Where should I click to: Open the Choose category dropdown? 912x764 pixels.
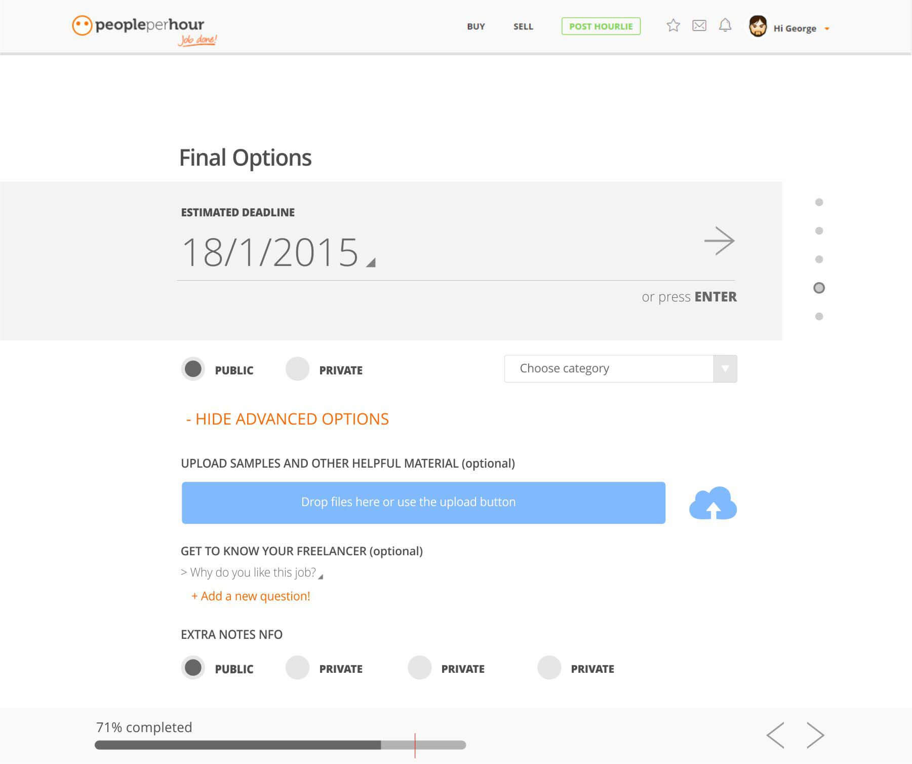click(620, 369)
